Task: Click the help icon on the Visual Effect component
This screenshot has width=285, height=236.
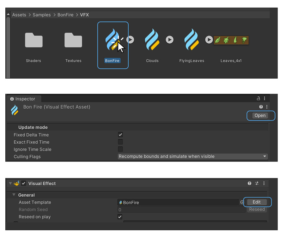Action: point(249,183)
